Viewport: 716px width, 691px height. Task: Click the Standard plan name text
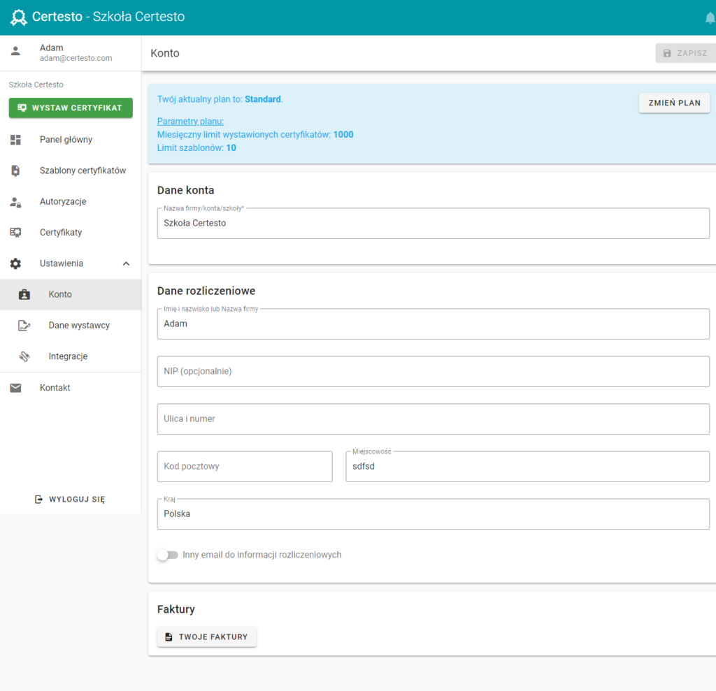pos(263,99)
